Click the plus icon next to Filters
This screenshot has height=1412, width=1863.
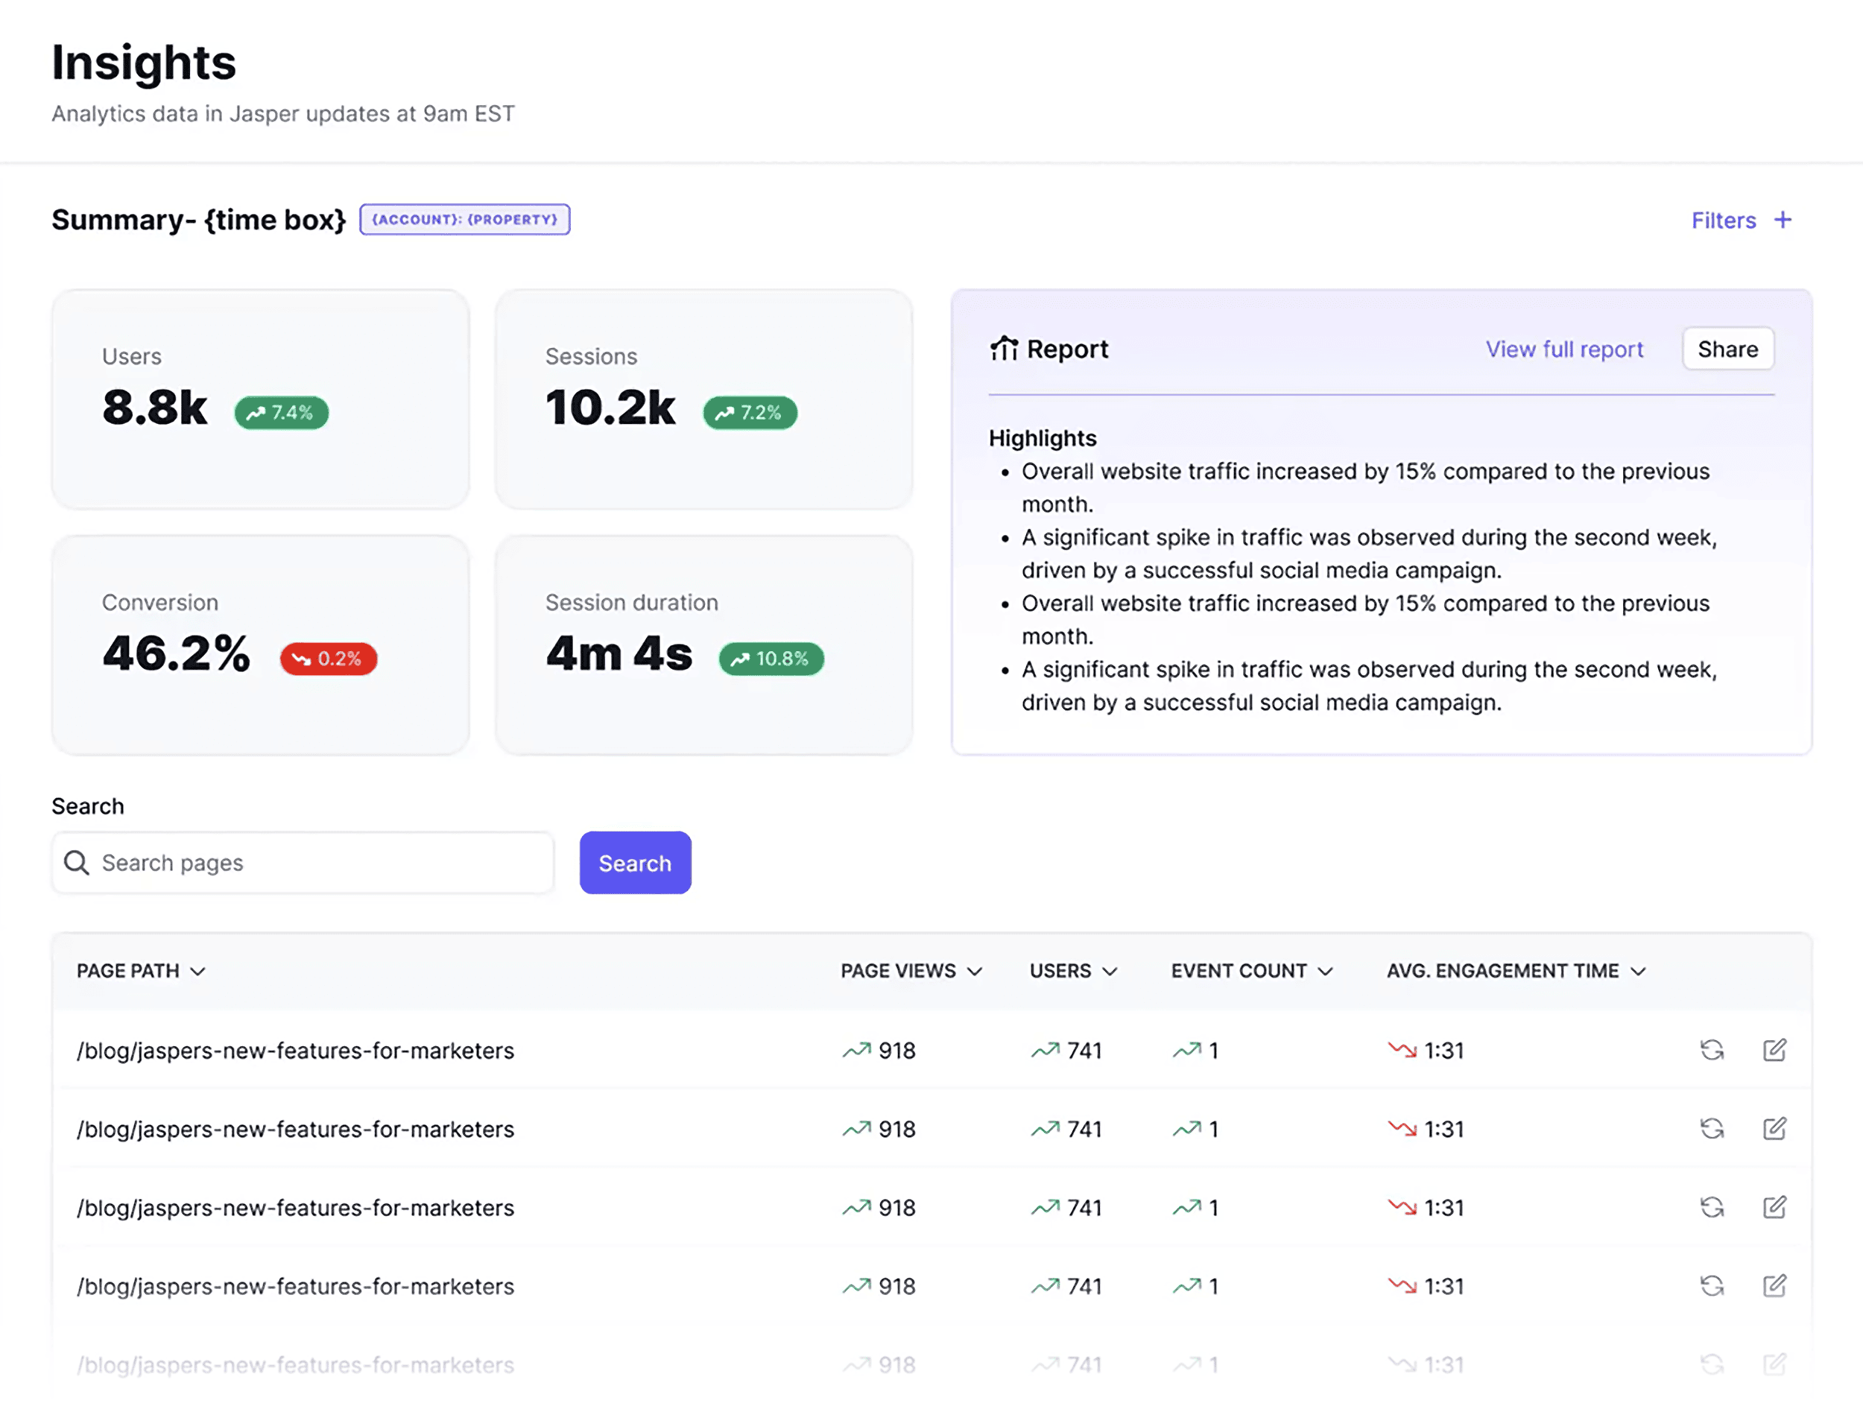pyautogui.click(x=1784, y=220)
